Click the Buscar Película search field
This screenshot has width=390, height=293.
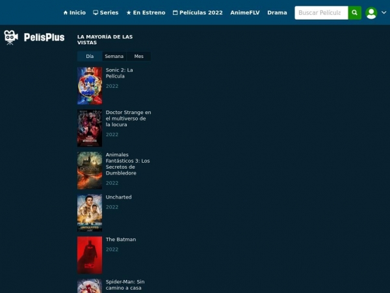pos(321,13)
